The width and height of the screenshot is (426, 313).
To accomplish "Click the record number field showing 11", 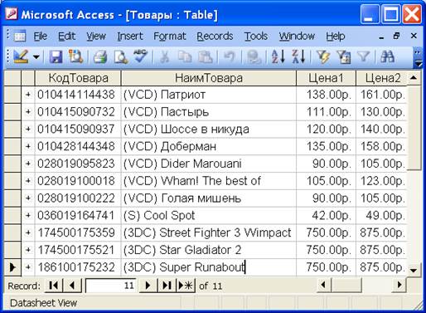I will coord(111,286).
